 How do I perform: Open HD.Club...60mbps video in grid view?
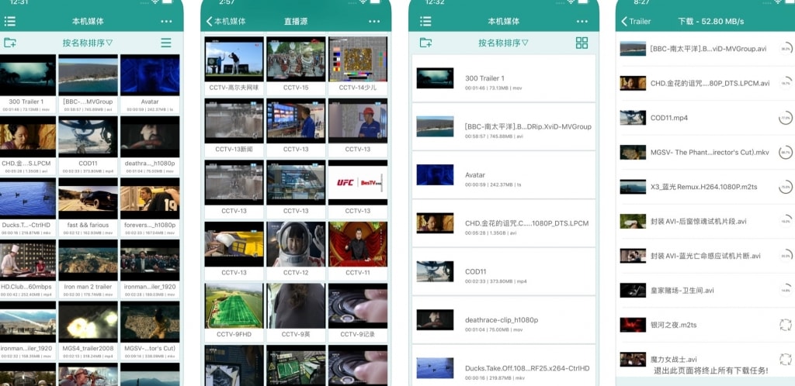click(x=26, y=260)
